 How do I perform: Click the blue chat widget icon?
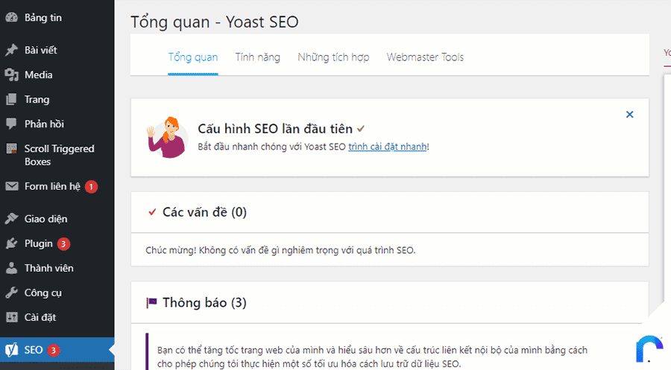649,348
